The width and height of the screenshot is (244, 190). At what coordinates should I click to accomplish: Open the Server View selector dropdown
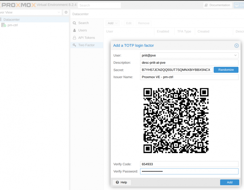(x=31, y=13)
